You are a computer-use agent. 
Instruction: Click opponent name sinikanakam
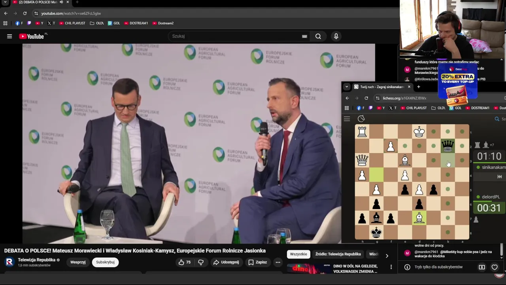494,167
